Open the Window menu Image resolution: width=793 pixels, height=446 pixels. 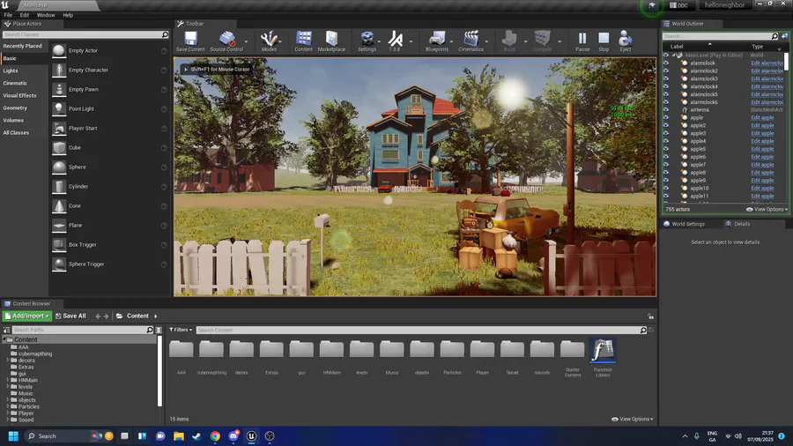point(46,15)
